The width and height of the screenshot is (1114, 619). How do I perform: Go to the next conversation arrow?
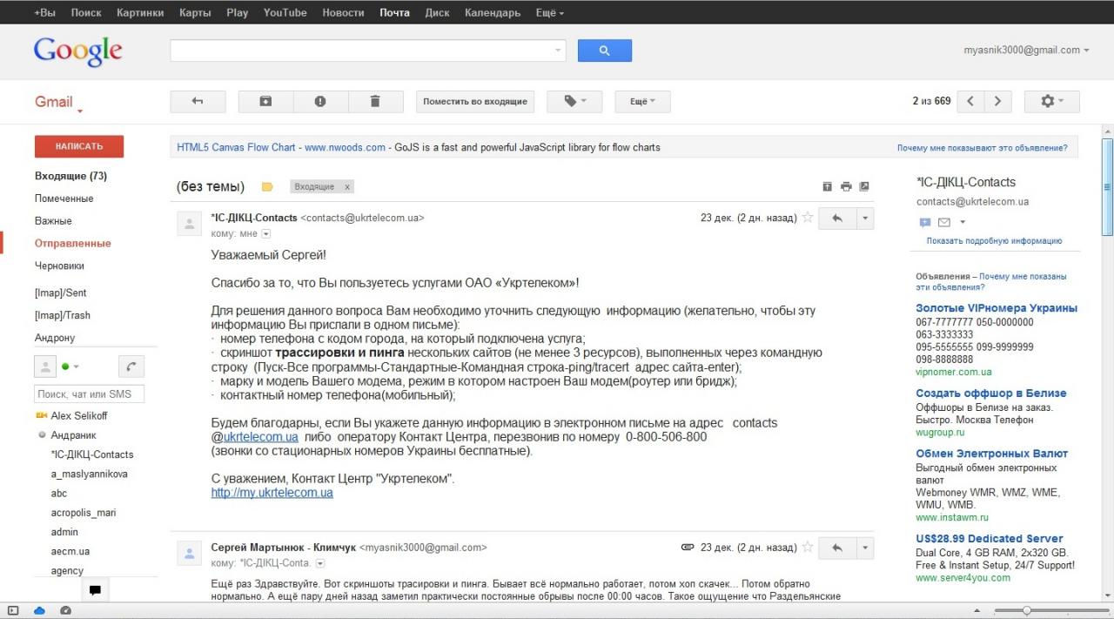tap(997, 102)
